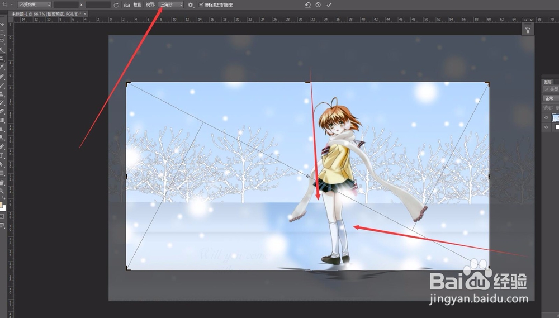
Task: Click the top layer thumbnail
Action: [556, 118]
